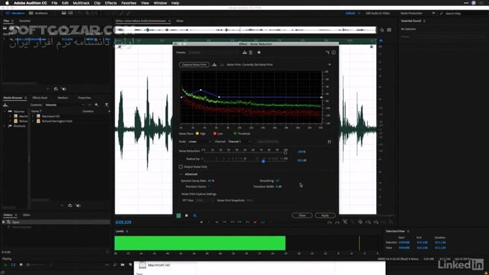Toggle effect power state button
Viewport: 489px width, 275px height.
point(179,216)
